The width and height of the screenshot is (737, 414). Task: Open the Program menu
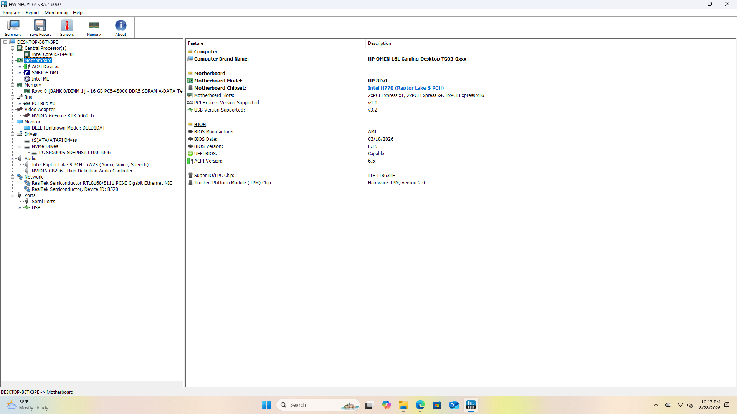(12, 13)
